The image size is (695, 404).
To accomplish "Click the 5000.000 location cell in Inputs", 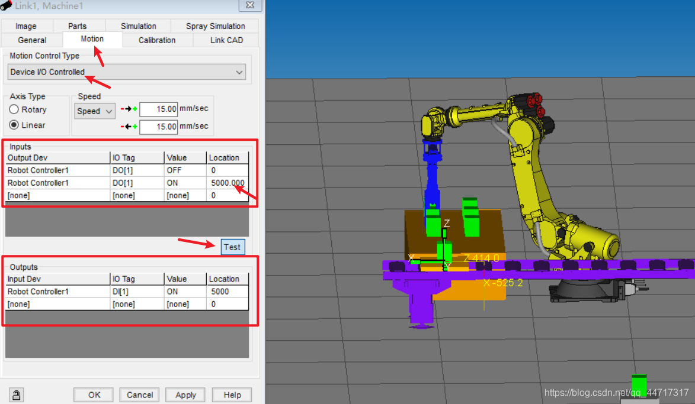I will tap(228, 183).
